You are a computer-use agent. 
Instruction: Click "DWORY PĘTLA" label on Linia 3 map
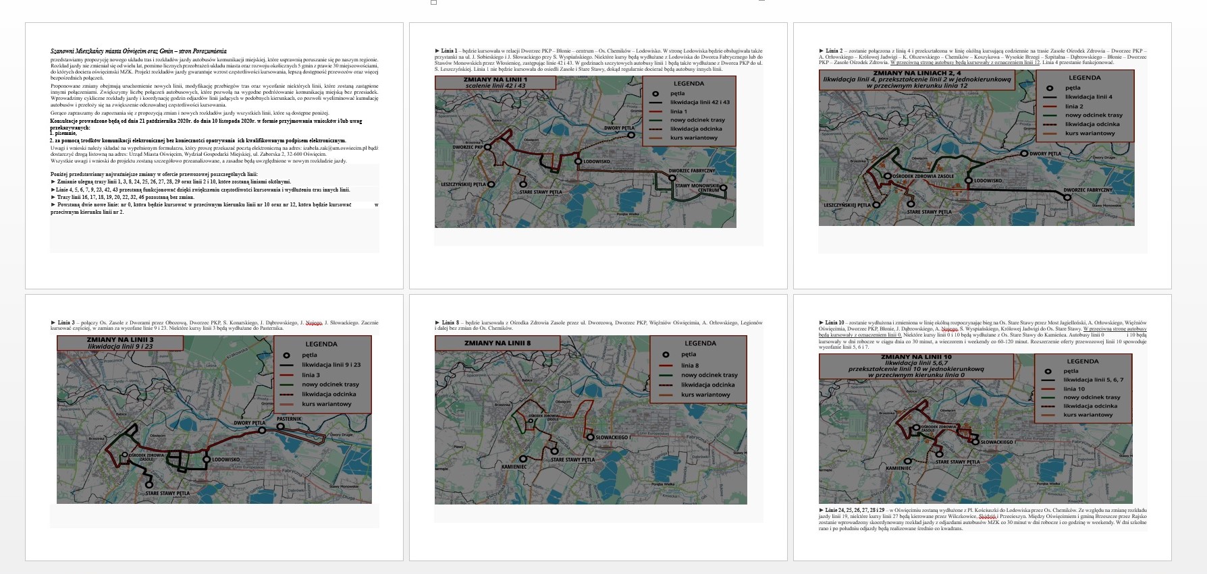[x=249, y=424]
